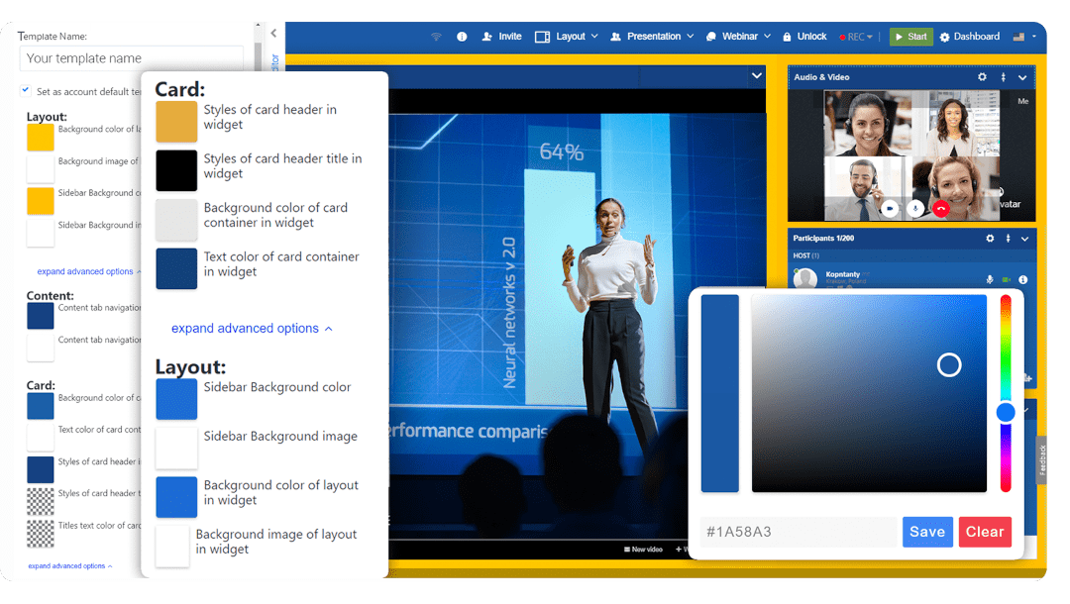Expand advanced options under Card section

(253, 328)
